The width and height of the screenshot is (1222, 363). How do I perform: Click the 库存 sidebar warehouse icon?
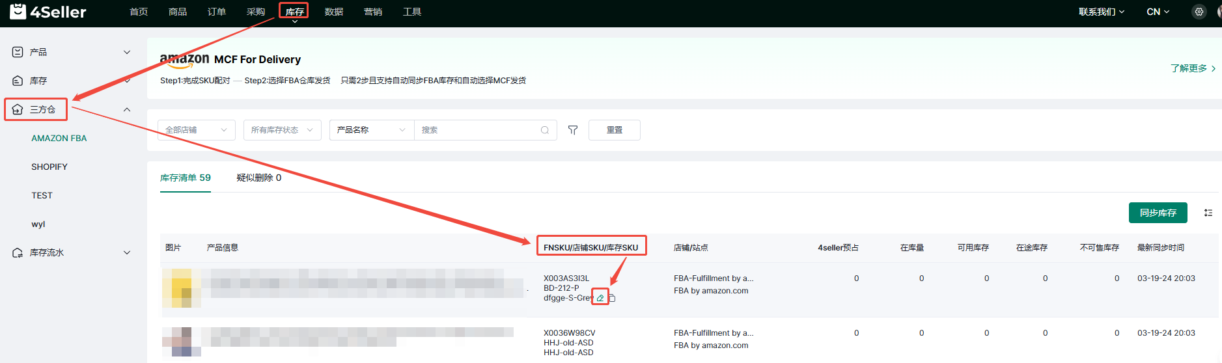point(18,81)
